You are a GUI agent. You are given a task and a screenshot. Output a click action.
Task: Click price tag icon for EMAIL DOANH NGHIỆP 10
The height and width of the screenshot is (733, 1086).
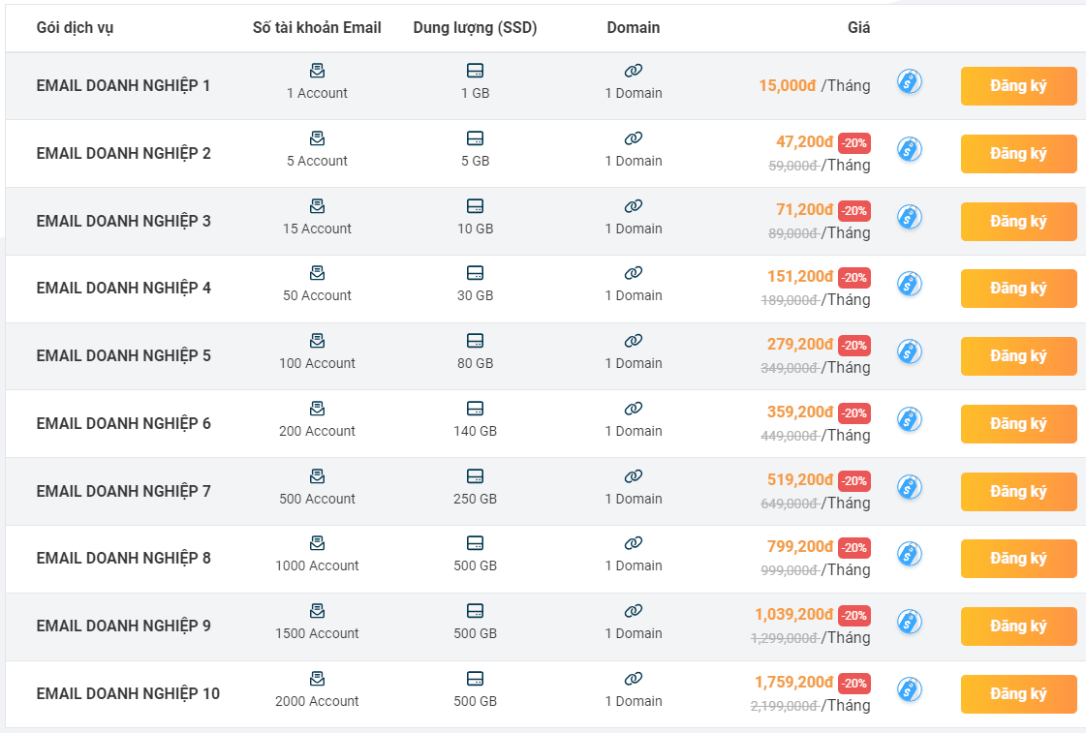point(910,689)
